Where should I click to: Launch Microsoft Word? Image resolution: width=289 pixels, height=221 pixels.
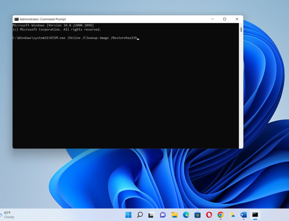[x=244, y=215]
